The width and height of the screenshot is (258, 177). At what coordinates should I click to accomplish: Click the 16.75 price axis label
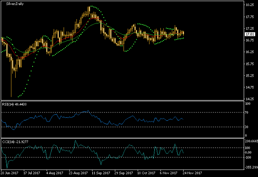point(250,40)
